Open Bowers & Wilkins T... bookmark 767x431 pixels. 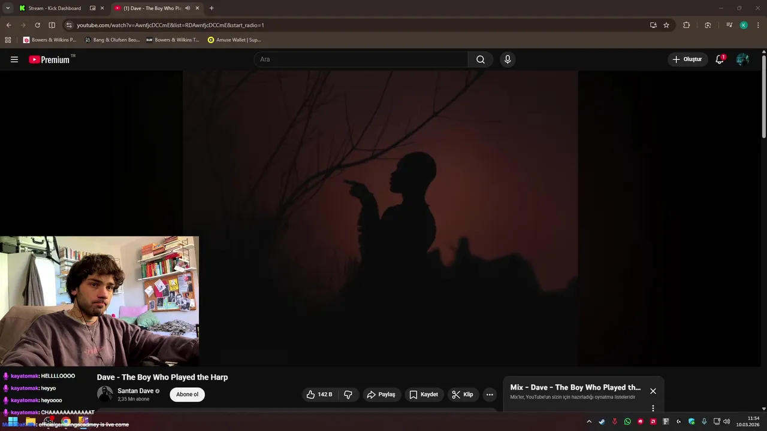173,40
